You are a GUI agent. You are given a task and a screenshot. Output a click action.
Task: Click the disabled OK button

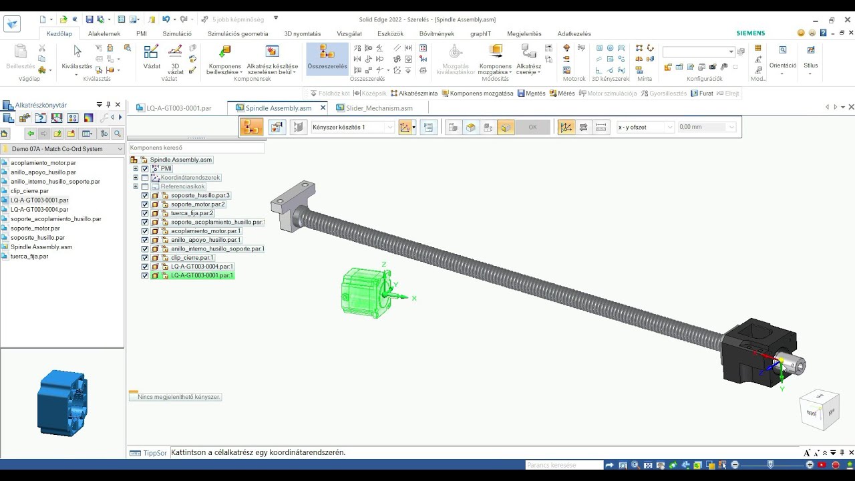(532, 127)
